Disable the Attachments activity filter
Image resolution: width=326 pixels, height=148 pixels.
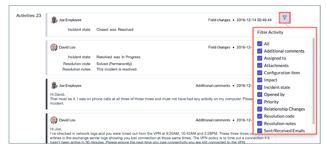[260, 66]
